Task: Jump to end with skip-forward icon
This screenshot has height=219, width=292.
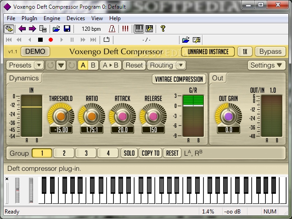Action: [x=93, y=39]
